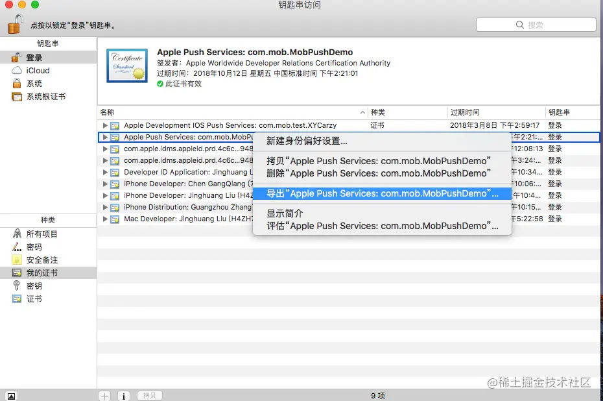Click the 所有项目 icon
This screenshot has height=401, width=603.
click(x=17, y=234)
